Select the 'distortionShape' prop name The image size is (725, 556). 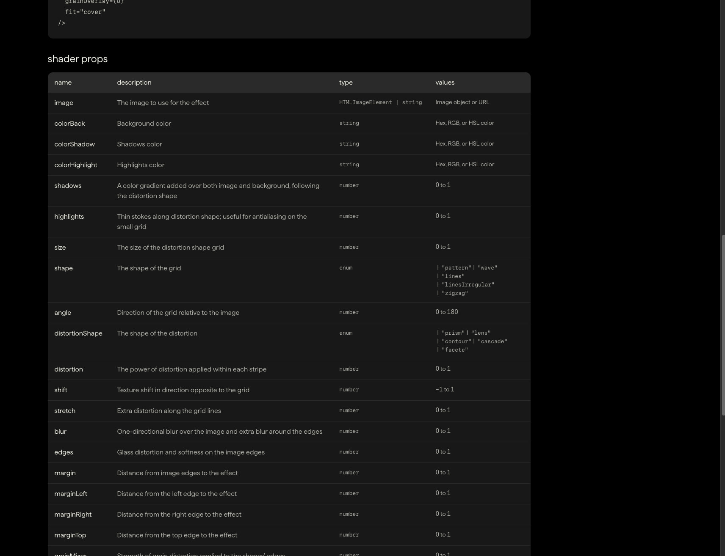(78, 333)
